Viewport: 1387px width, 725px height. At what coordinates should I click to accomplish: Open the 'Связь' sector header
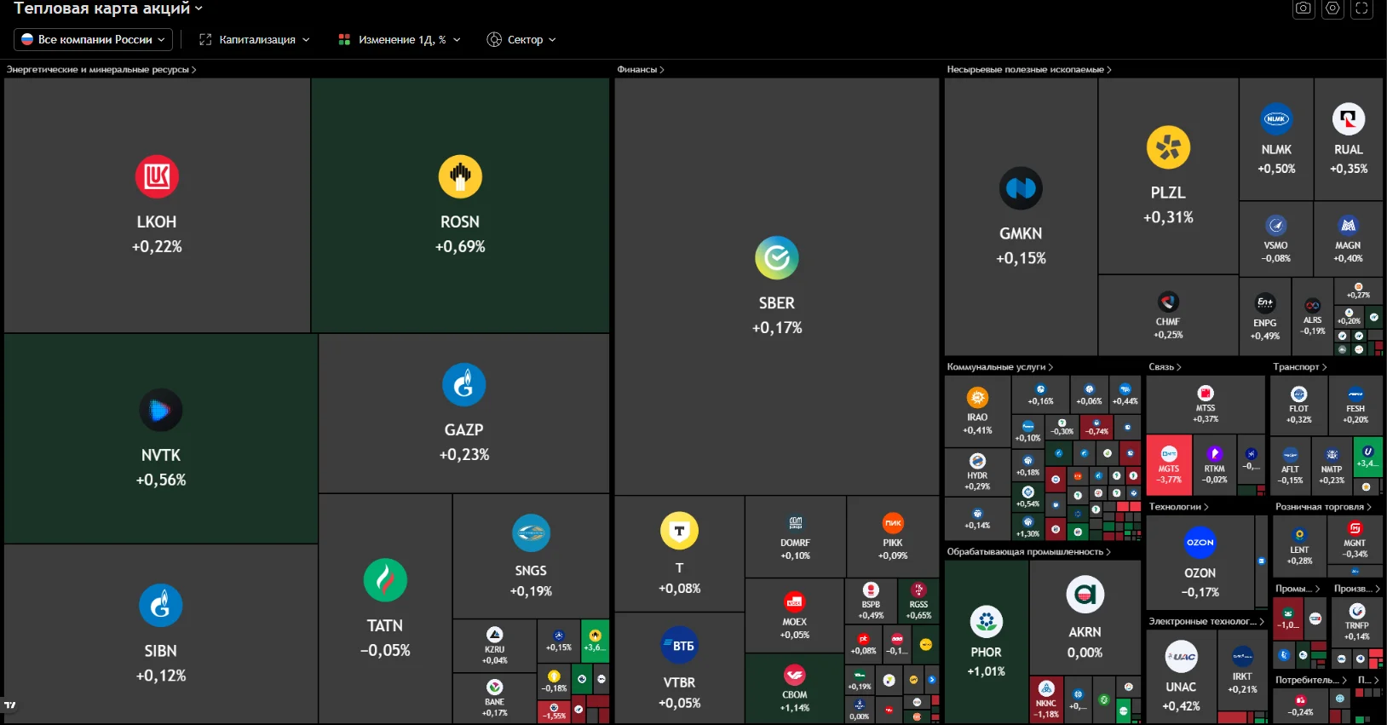[x=1165, y=367]
